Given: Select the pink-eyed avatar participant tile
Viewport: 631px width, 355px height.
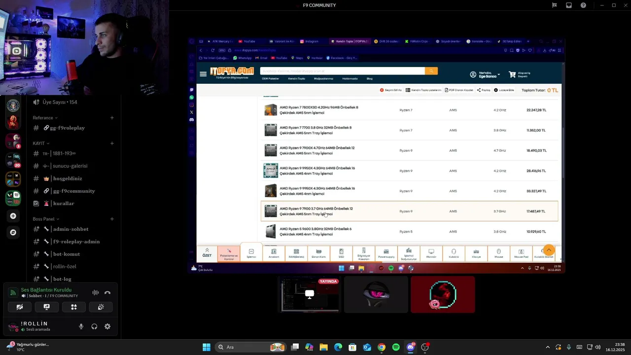Looking at the screenshot, I should [376, 294].
